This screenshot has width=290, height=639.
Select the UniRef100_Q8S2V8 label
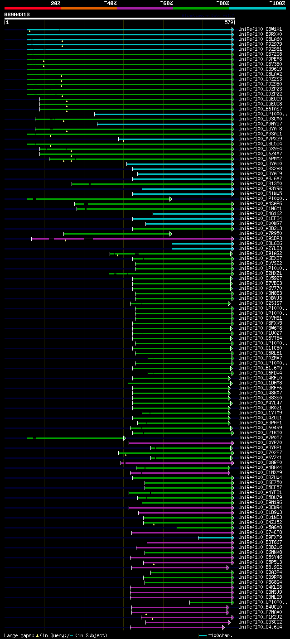pos(260,169)
